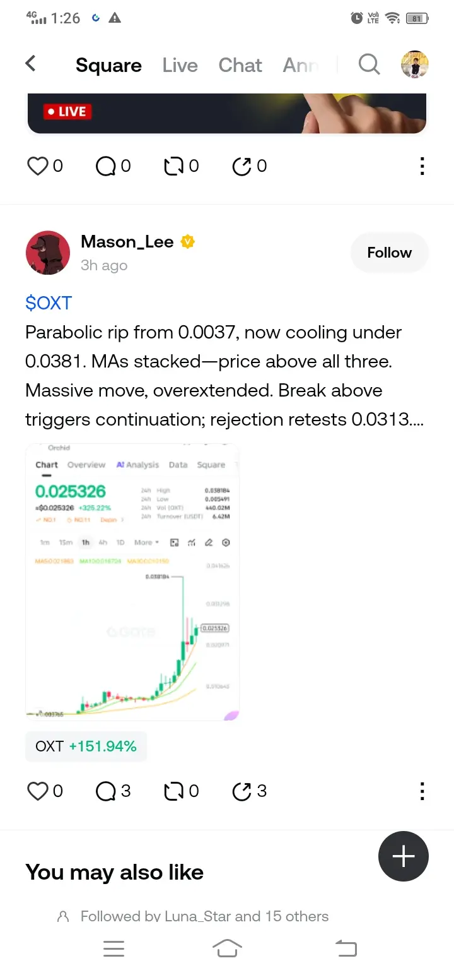Open comments on the live post
Screen dimensions: 454x975
(x=105, y=166)
